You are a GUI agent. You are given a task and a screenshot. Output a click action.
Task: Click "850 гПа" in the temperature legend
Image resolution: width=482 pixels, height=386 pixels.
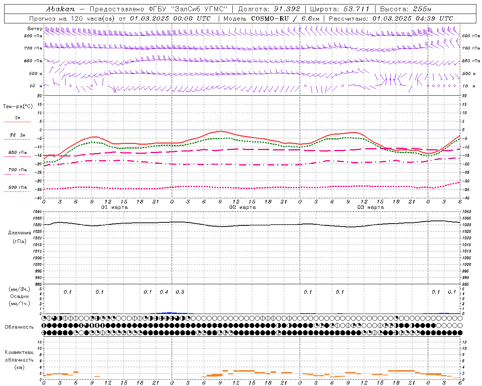pos(17,153)
